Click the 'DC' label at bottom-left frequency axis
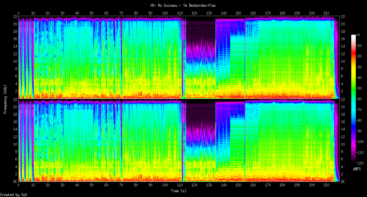Viewport: 367px width, 197px height. (x=14, y=182)
